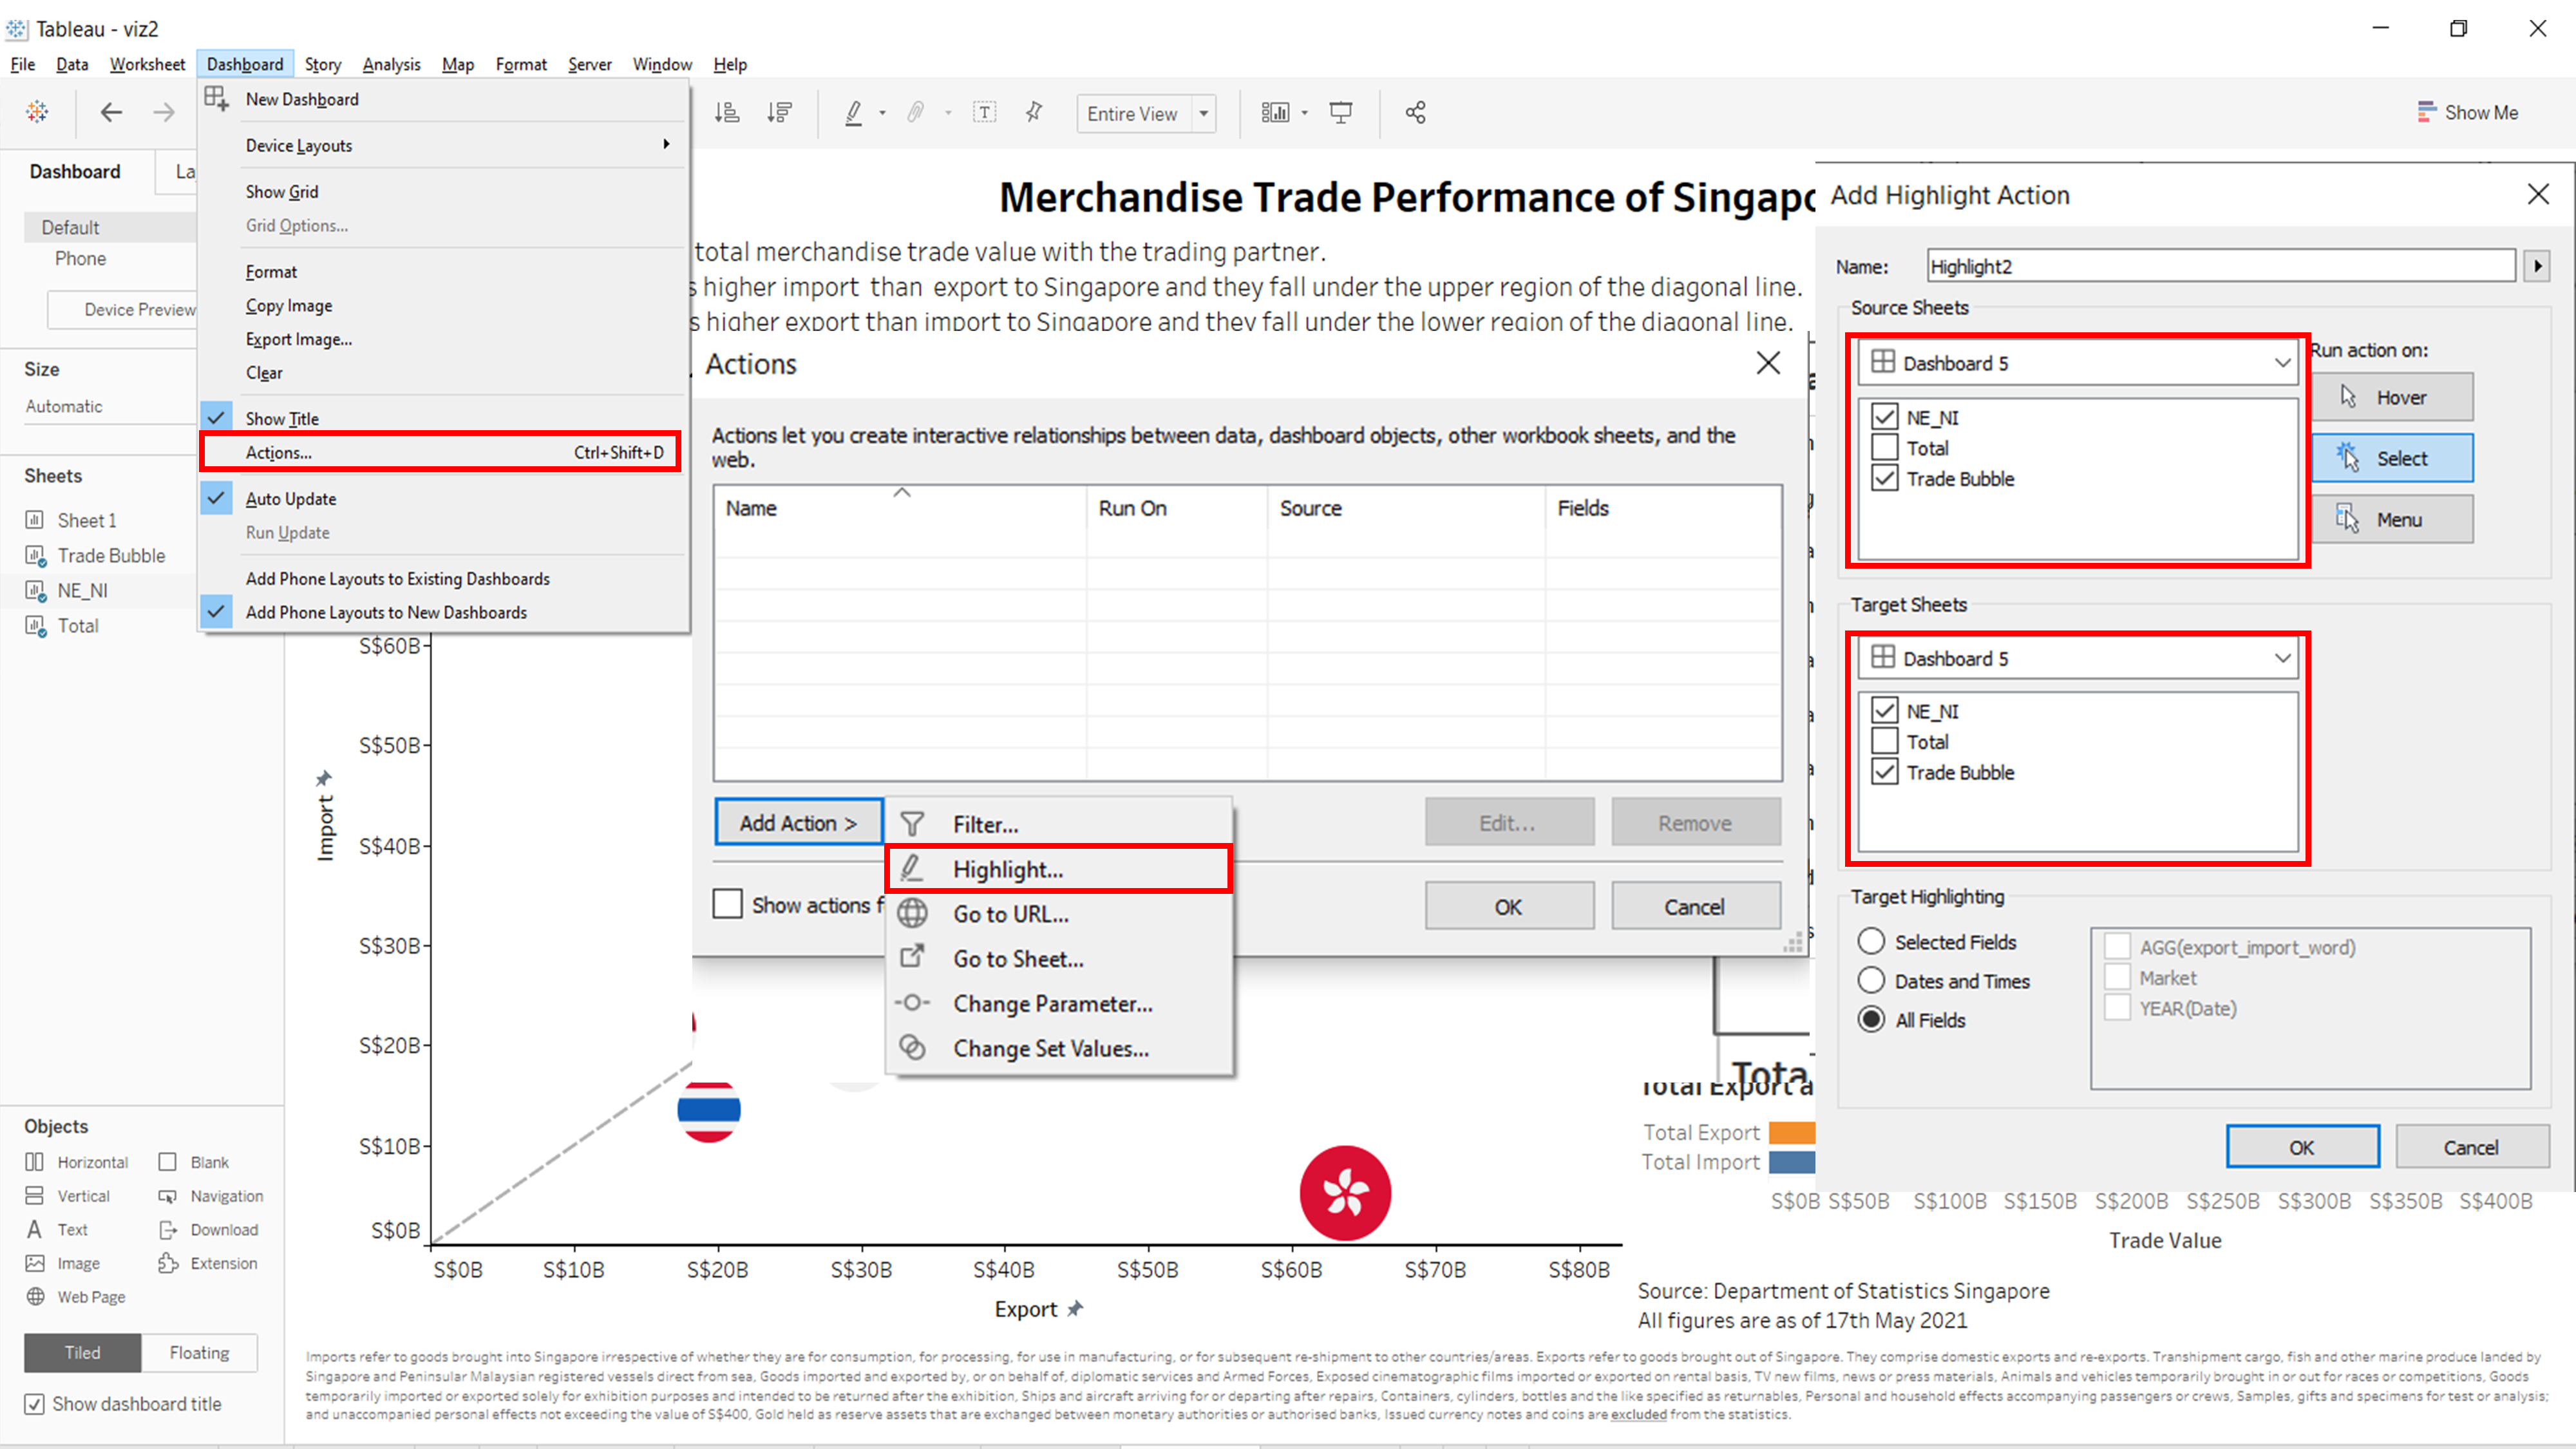The height and width of the screenshot is (1449, 2576).
Task: Click the highlight pen icon in Add Action
Action: 911,869
